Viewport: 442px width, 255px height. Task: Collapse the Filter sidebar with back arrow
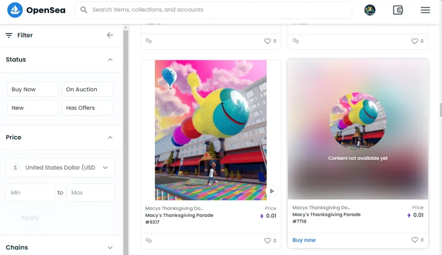coord(110,35)
